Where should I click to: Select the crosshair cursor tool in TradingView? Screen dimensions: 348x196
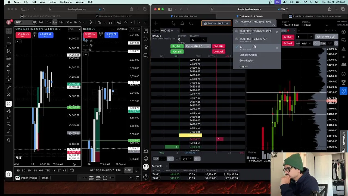point(9,30)
